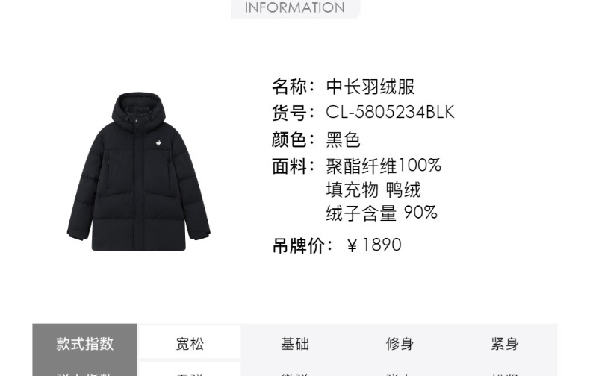Select the 宽松 fit option
The width and height of the screenshot is (590, 376).
click(x=190, y=342)
